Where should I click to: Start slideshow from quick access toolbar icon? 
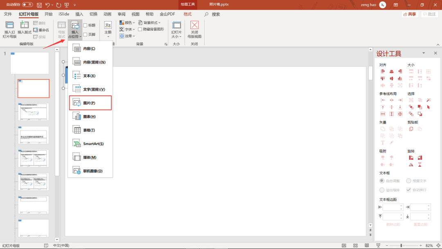click(x=67, y=5)
